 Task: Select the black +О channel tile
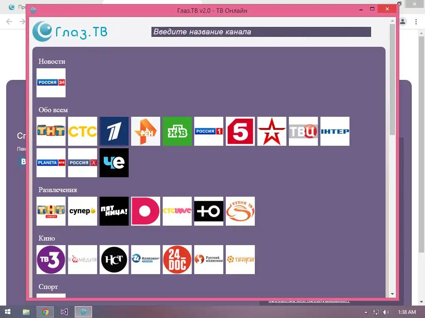click(x=209, y=211)
